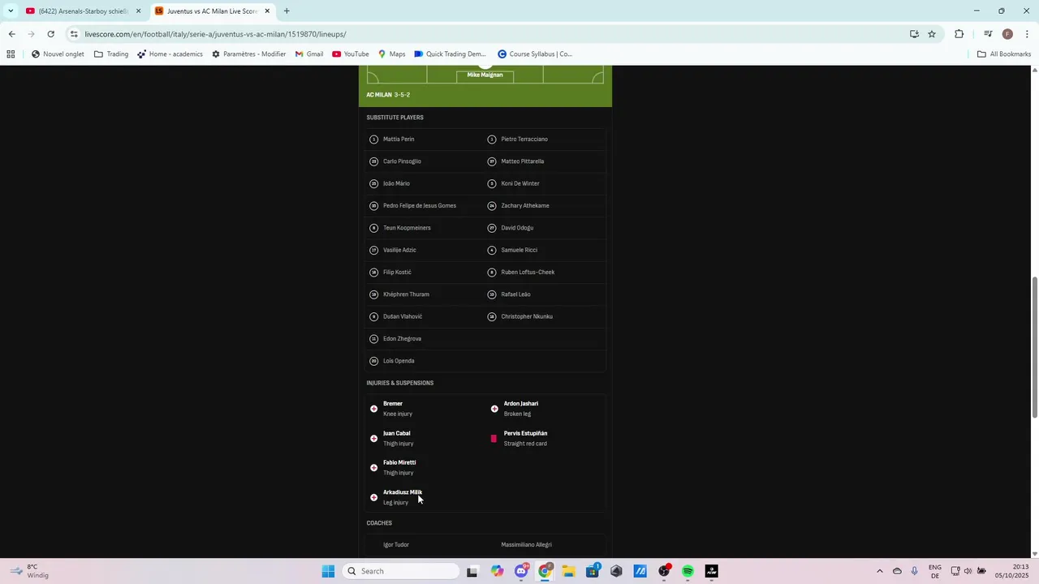This screenshot has height=584, width=1039.
Task: Open File Explorer from taskbar
Action: coord(568,571)
